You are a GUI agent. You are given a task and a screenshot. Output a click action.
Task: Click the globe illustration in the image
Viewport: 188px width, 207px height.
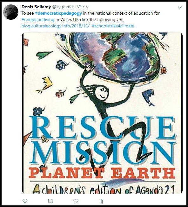point(115,57)
